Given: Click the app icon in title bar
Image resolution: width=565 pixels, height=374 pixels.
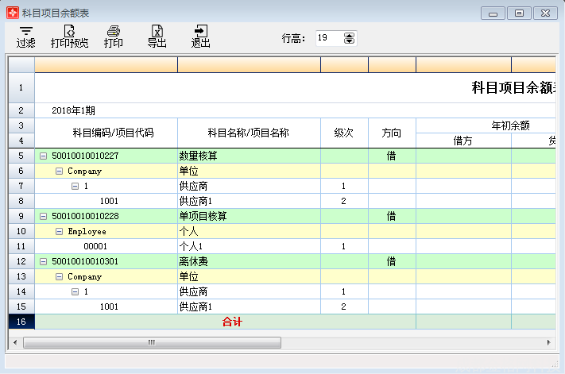Looking at the screenshot, I should point(12,13).
